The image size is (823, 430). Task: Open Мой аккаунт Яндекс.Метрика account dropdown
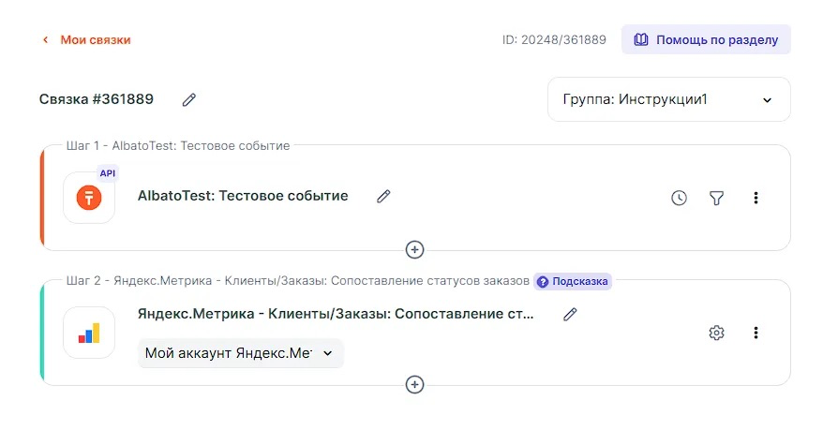pos(240,353)
